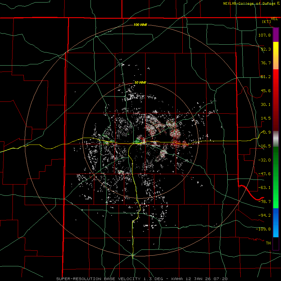Click the TH threshold label
The width and height of the screenshot is (281, 281).
click(x=268, y=243)
